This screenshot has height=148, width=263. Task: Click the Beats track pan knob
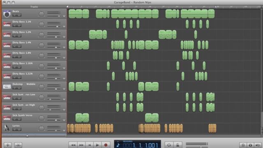coord(42,14)
